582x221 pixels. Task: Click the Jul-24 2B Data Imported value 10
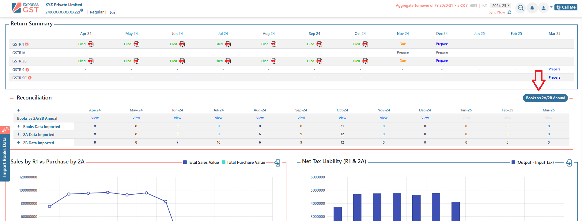tap(219, 142)
